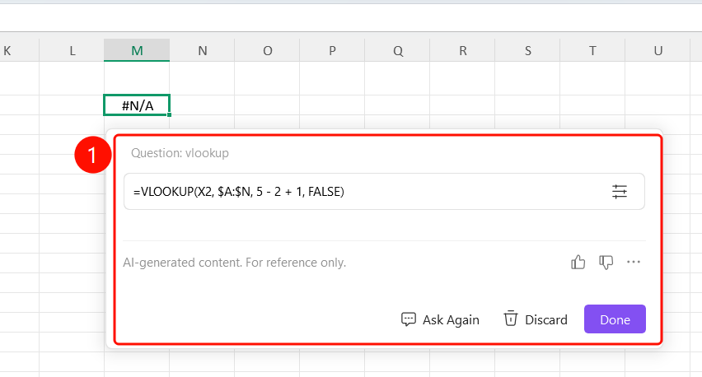Give thumbs down to AI result

pos(606,262)
